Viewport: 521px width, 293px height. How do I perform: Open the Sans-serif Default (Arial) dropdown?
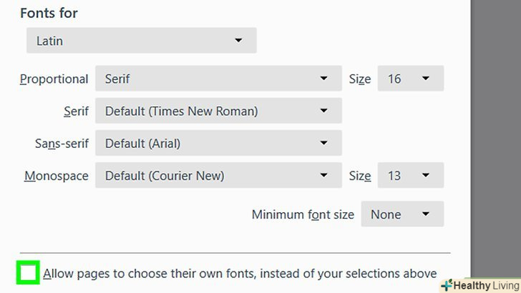(218, 143)
